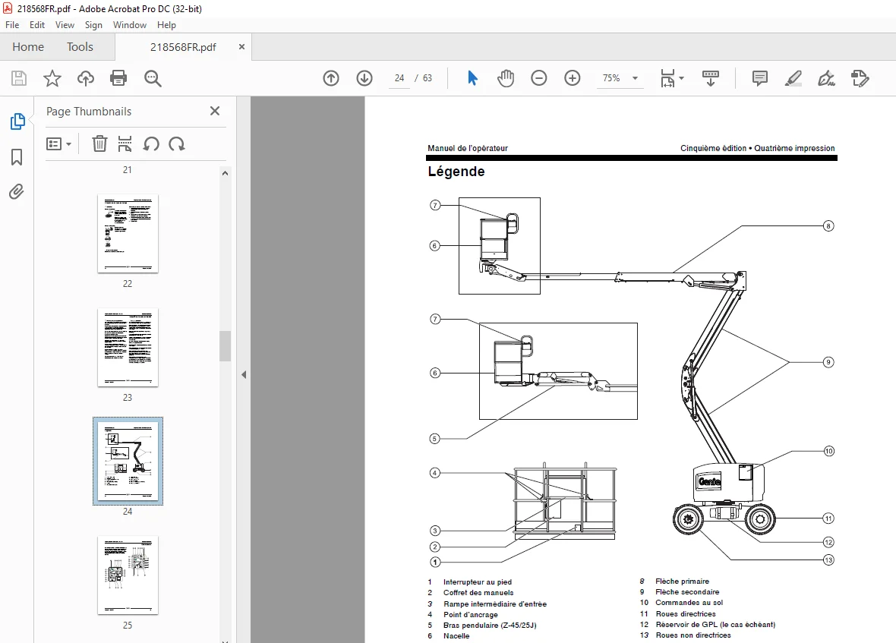Viewport: 896px width, 643px height.
Task: Toggle the Bookmarks side panel
Action: click(x=17, y=157)
